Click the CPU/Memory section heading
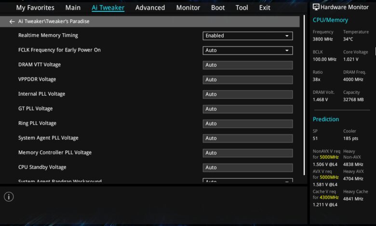 point(330,20)
